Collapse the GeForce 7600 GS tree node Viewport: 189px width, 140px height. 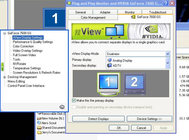4,33
